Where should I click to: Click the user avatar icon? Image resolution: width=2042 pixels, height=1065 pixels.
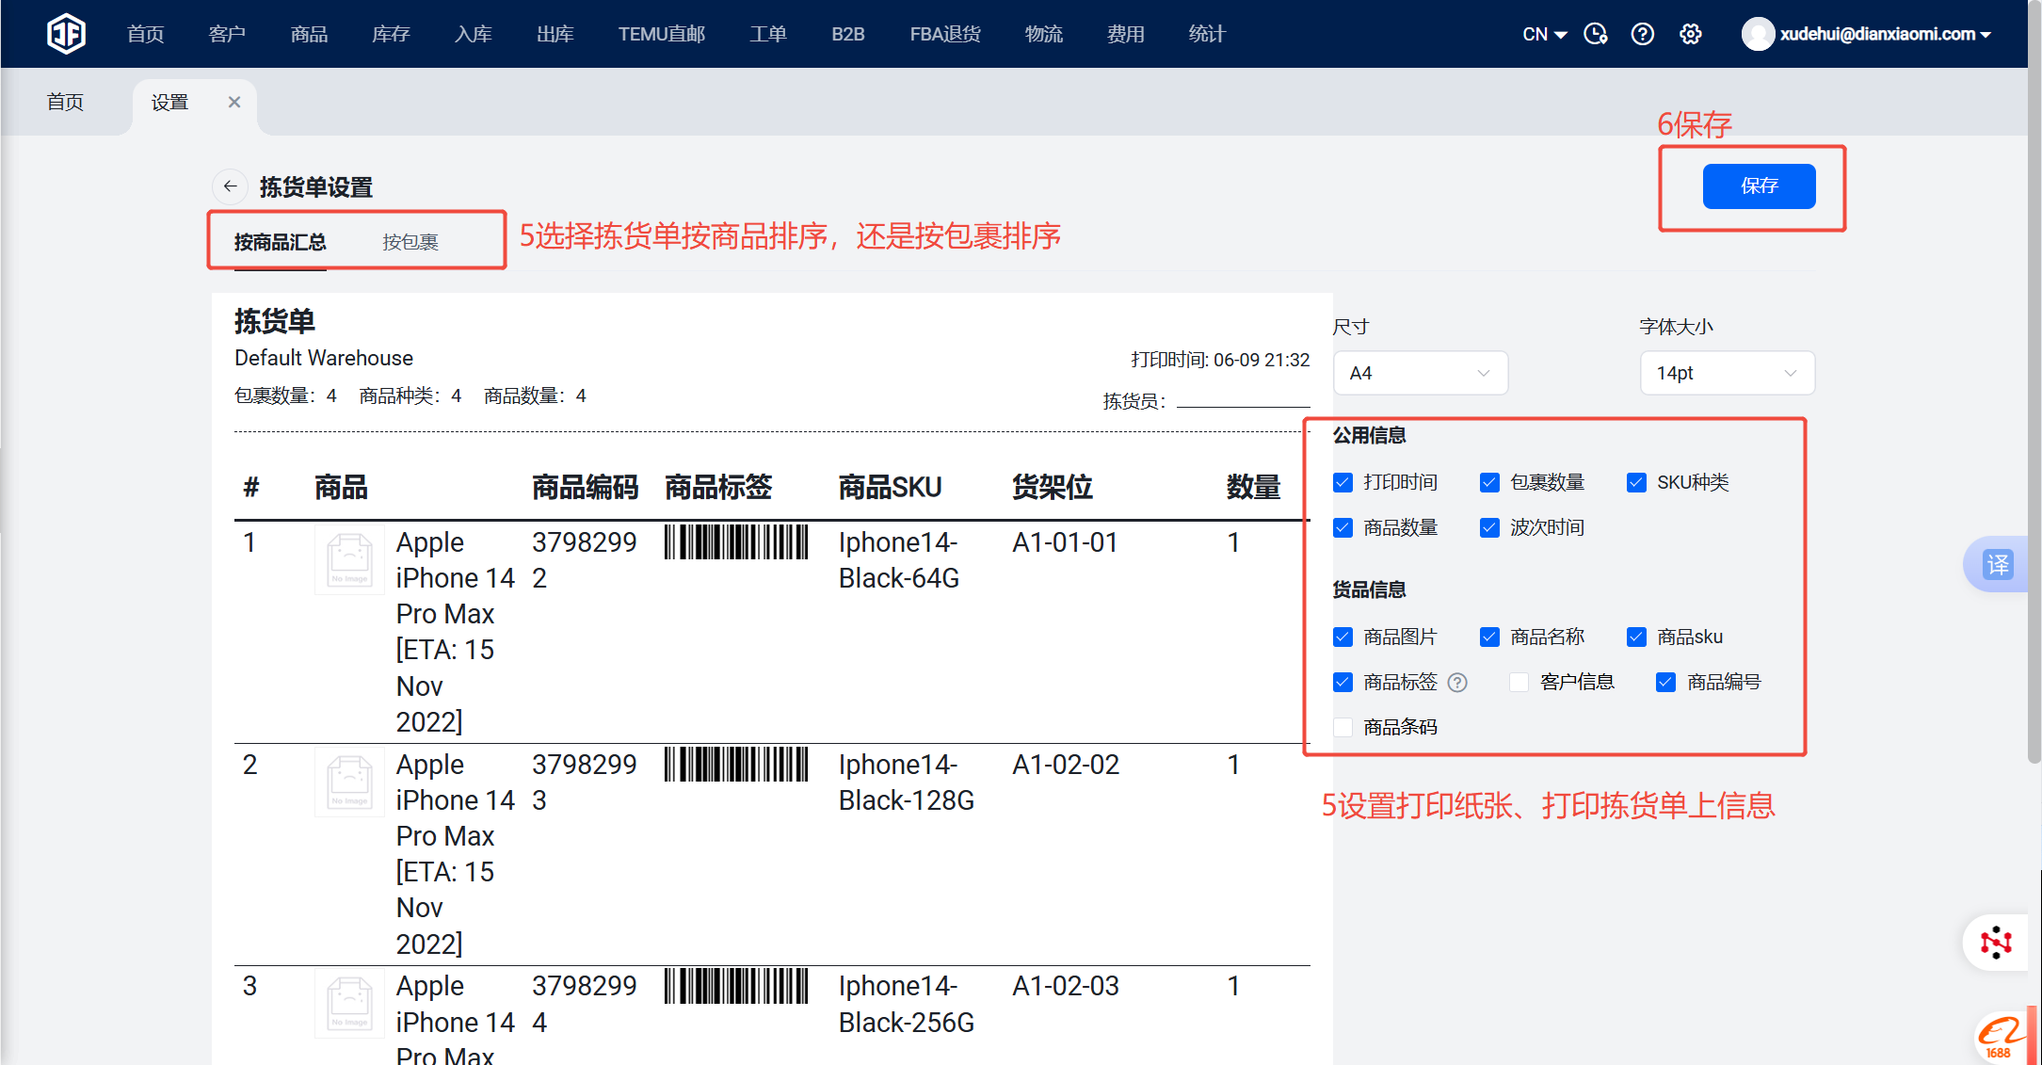(1758, 34)
